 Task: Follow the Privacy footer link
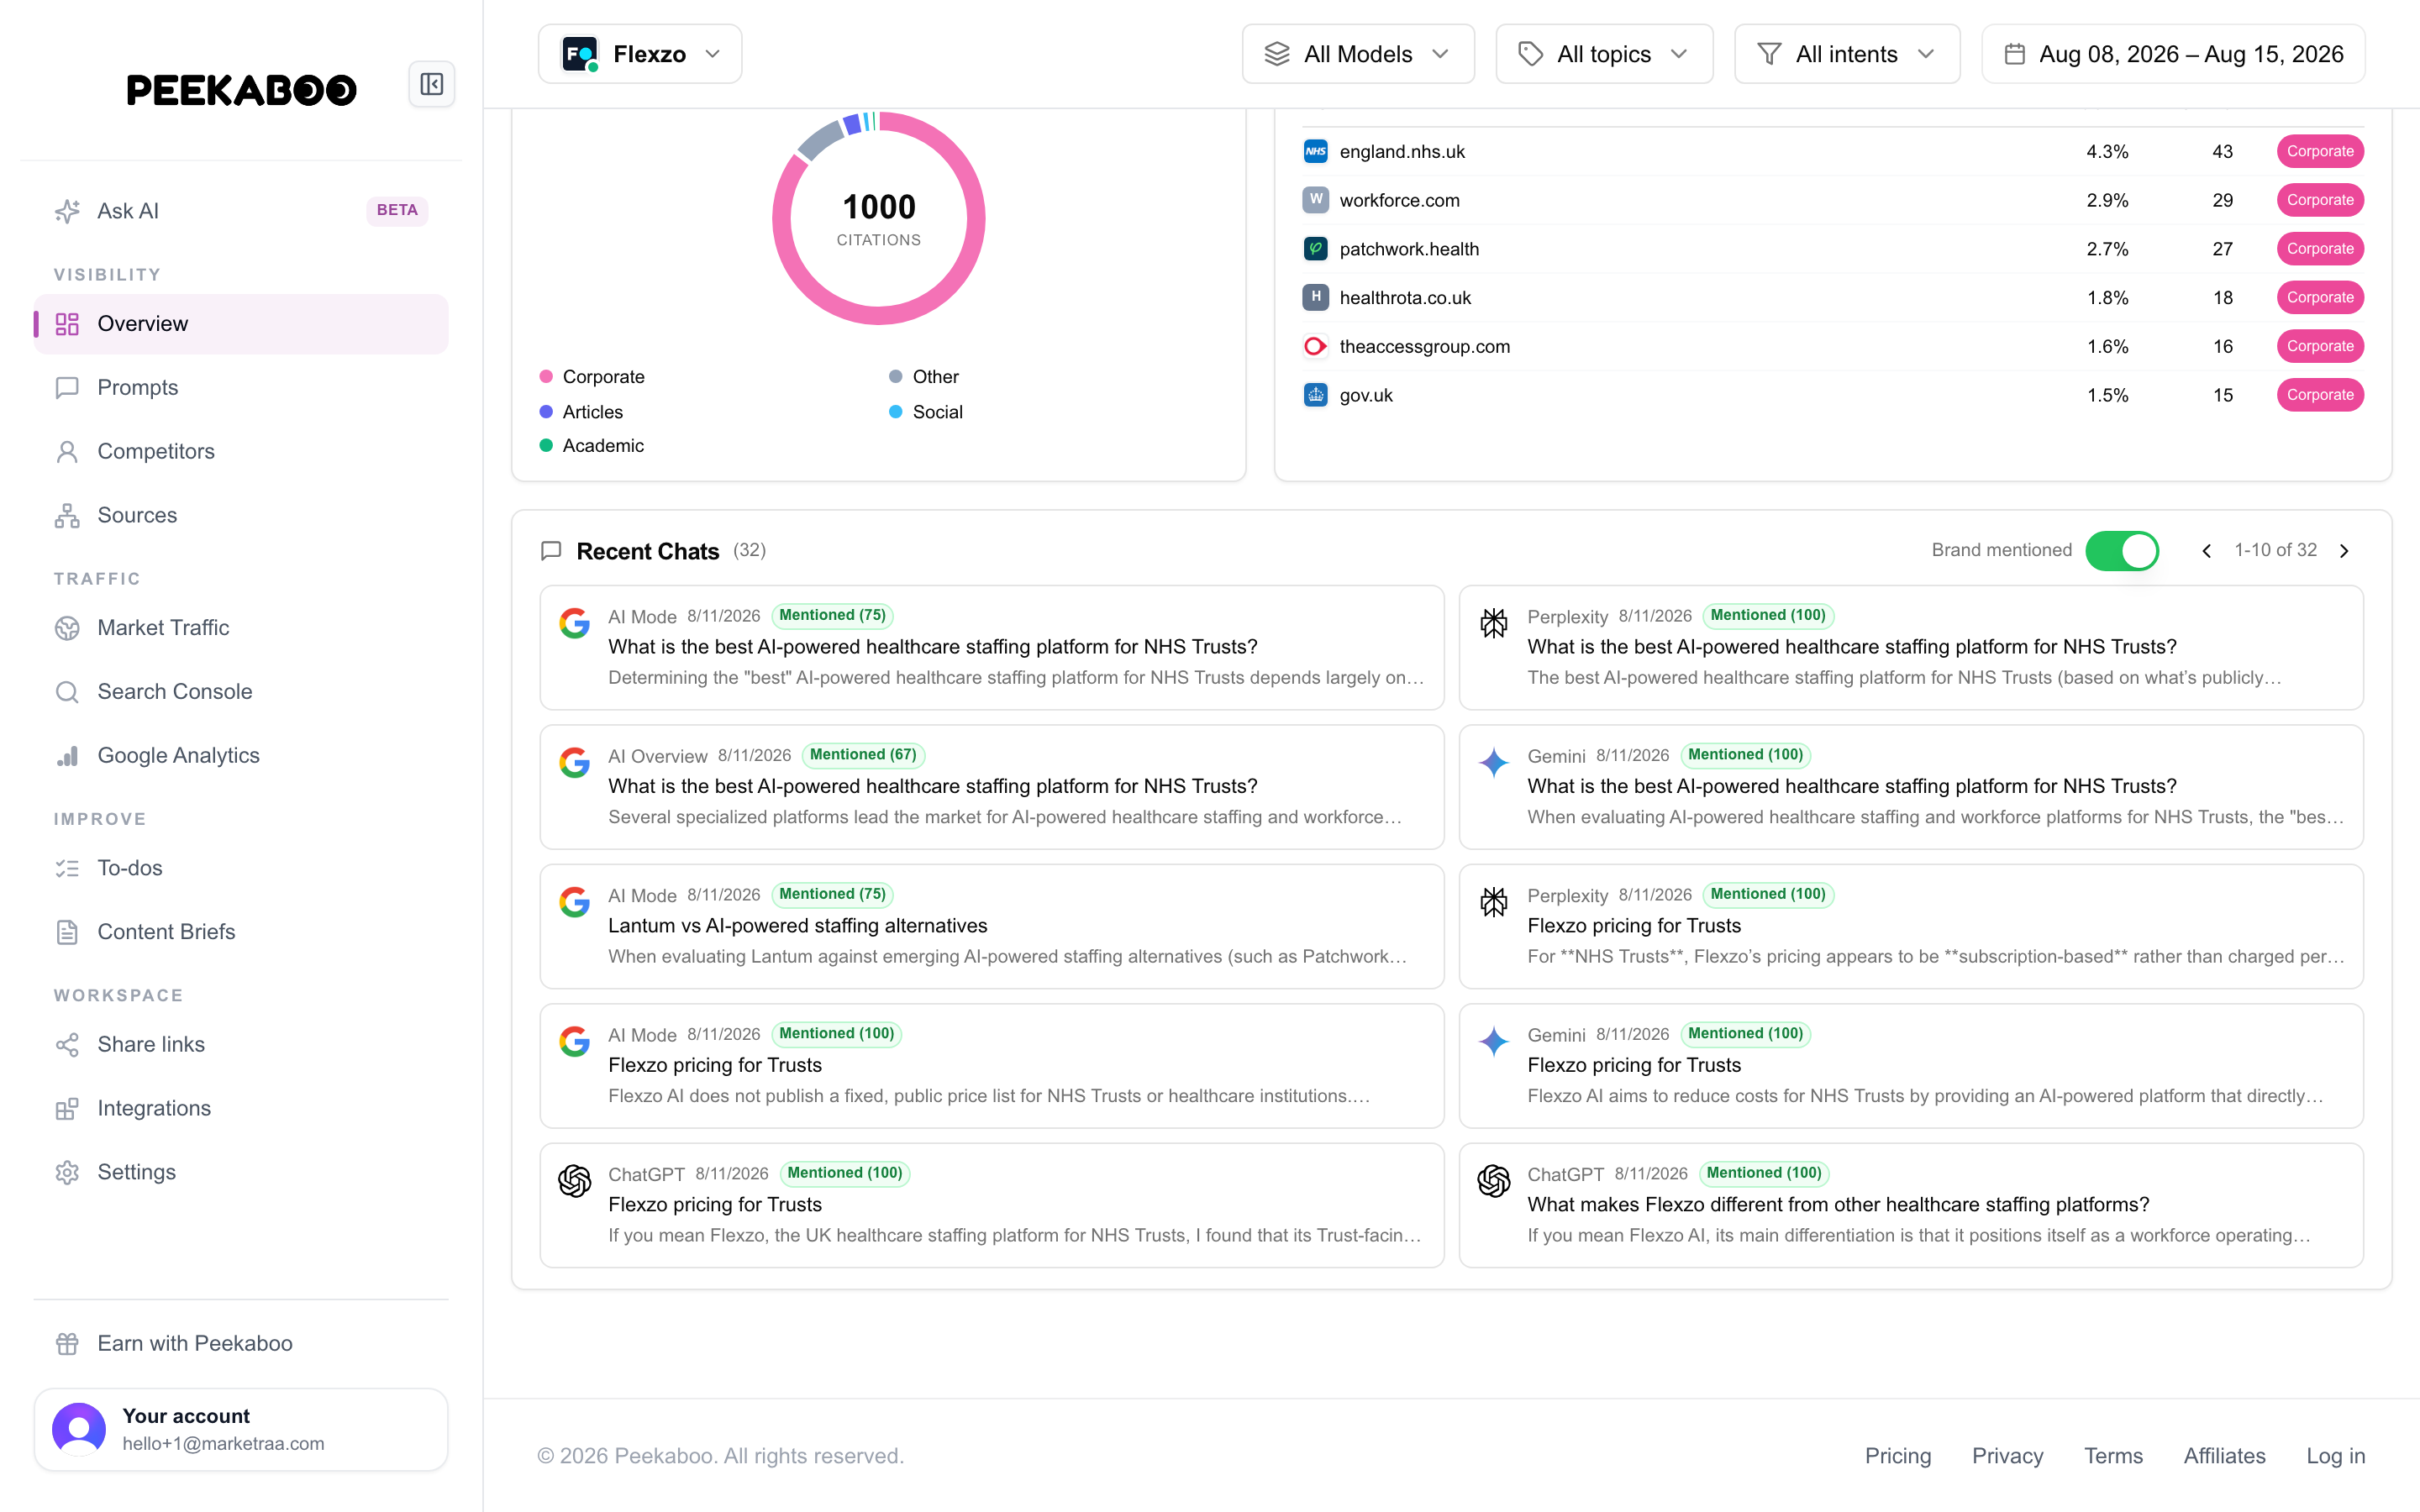(x=2007, y=1456)
